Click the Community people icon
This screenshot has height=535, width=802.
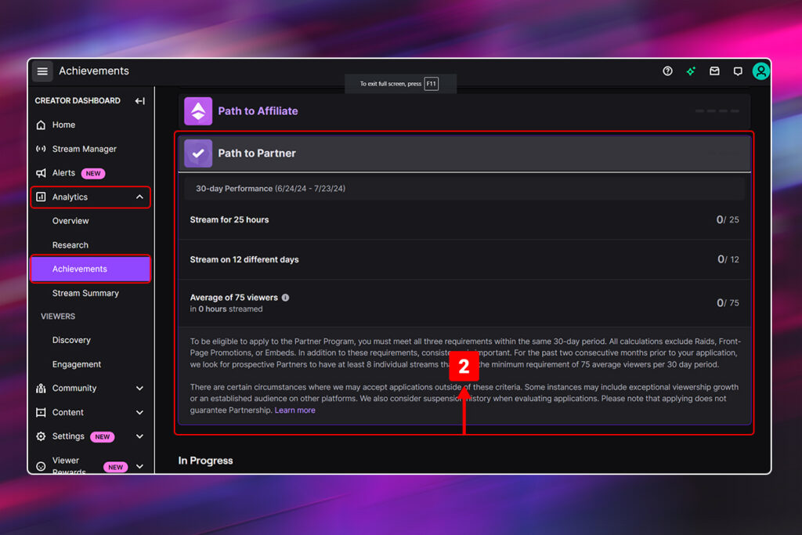click(41, 389)
